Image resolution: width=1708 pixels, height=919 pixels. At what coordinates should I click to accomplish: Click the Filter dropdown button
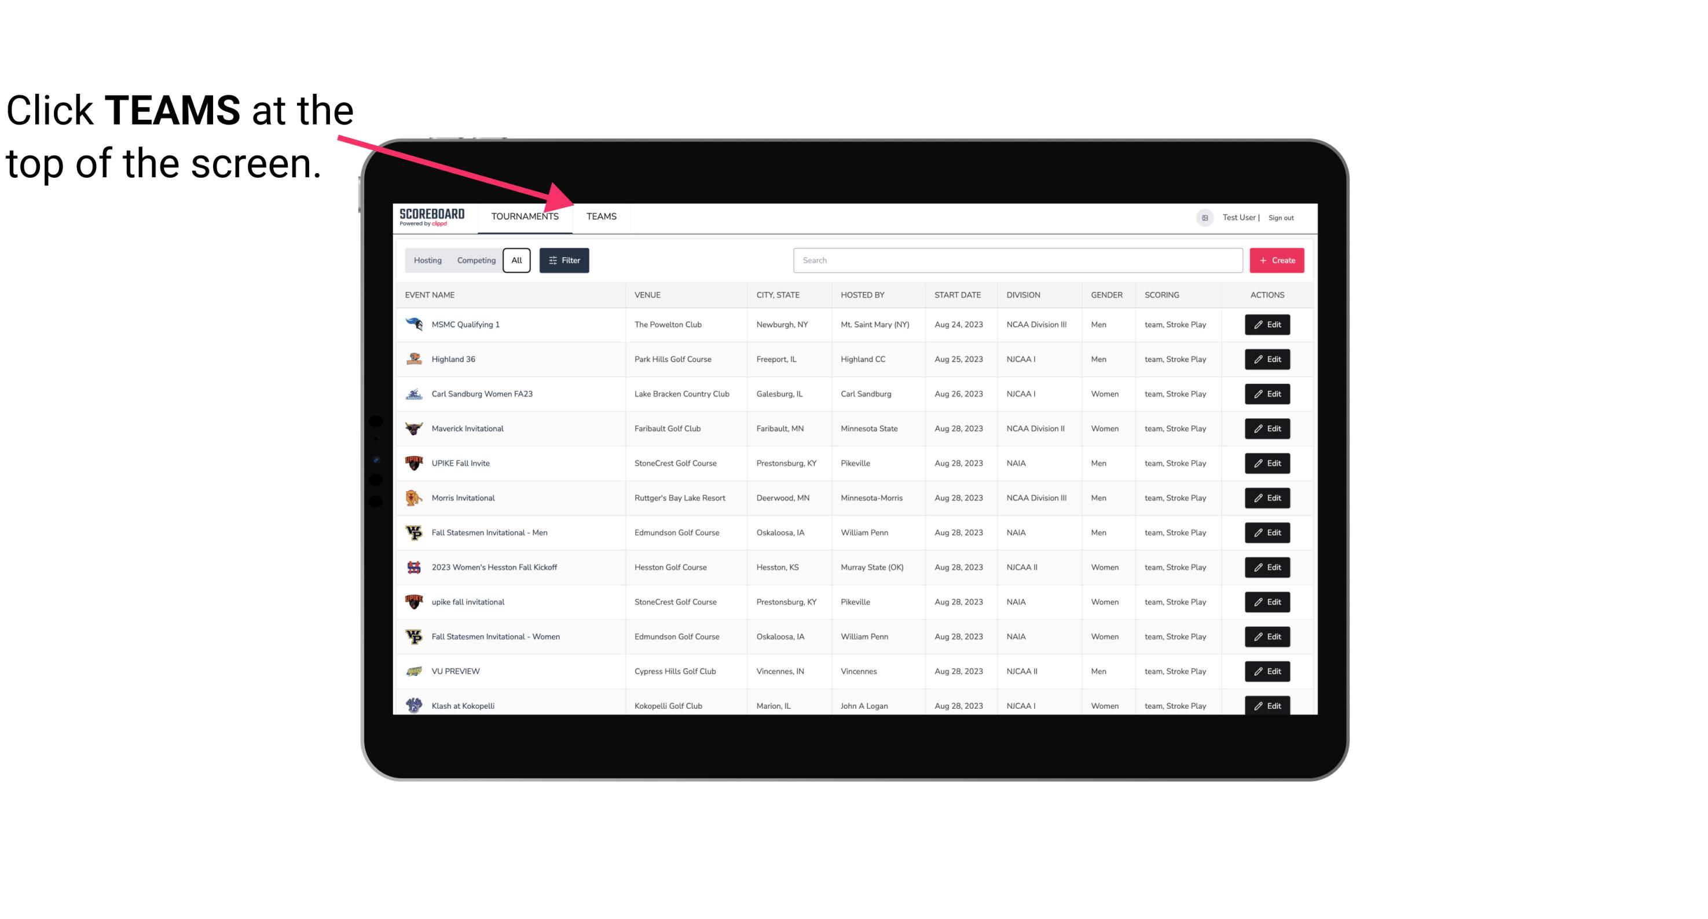[x=563, y=261]
